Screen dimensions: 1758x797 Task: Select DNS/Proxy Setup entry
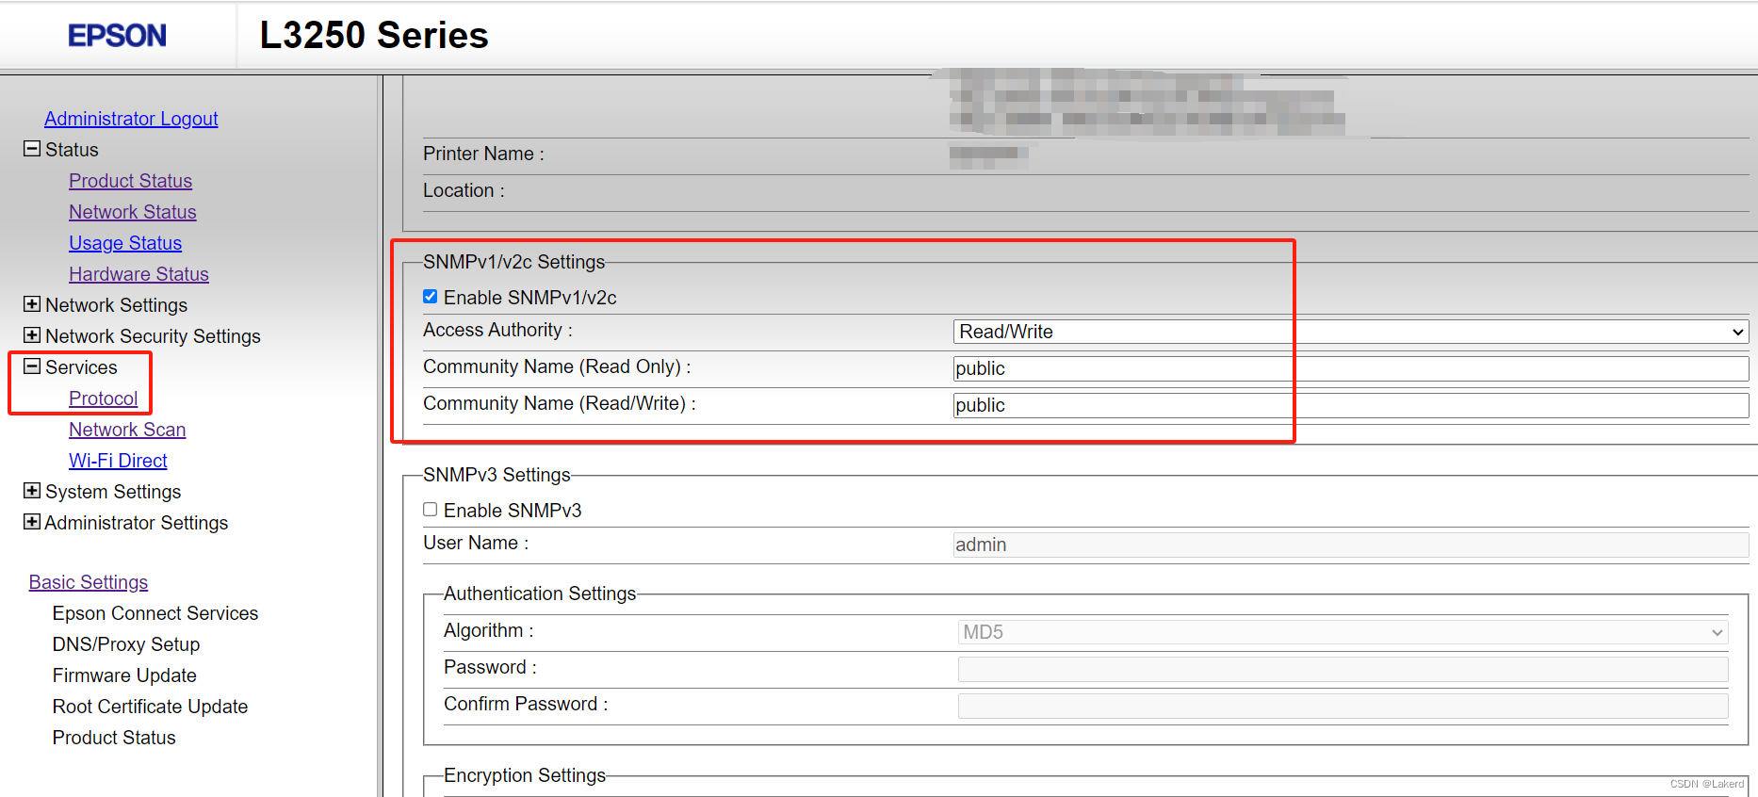(x=126, y=644)
